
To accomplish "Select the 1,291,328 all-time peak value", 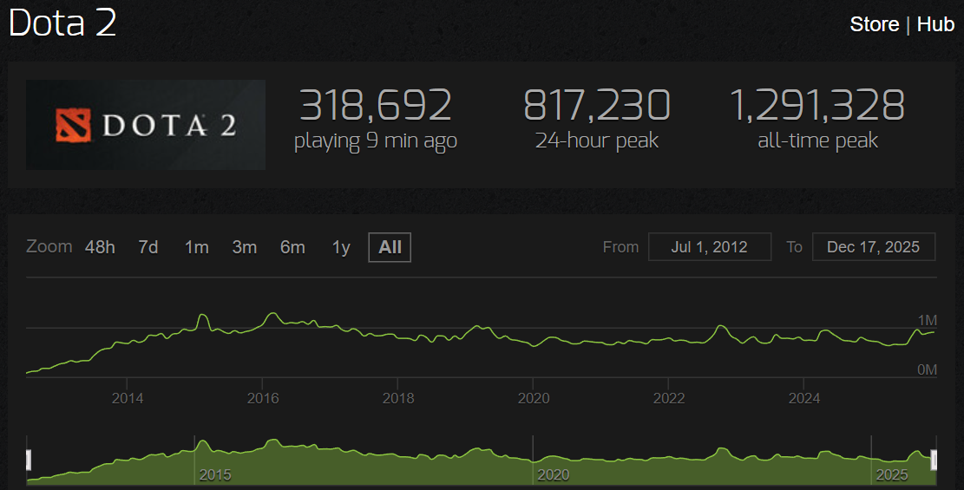I will tap(817, 105).
